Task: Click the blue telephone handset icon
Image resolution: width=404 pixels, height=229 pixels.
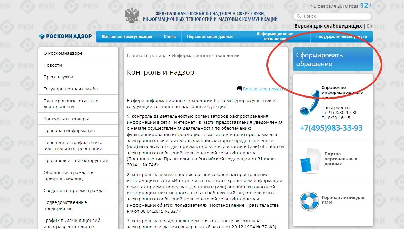Action: [x=310, y=102]
